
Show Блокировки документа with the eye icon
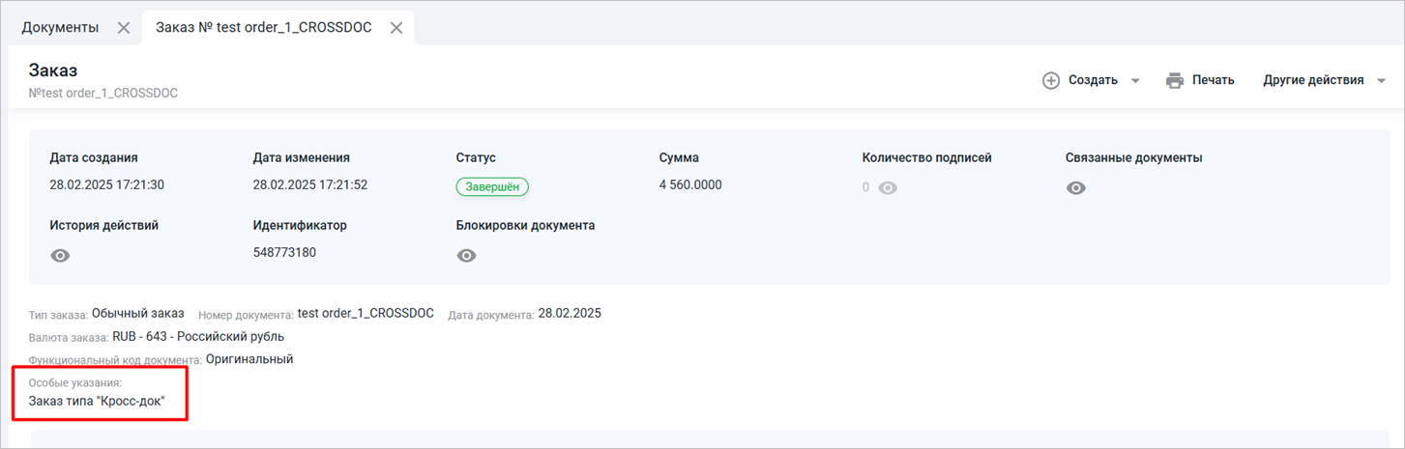pyautogui.click(x=467, y=256)
